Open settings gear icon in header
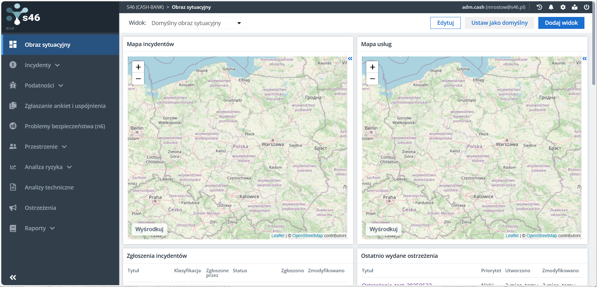The height and width of the screenshot is (287, 597). (563, 7)
